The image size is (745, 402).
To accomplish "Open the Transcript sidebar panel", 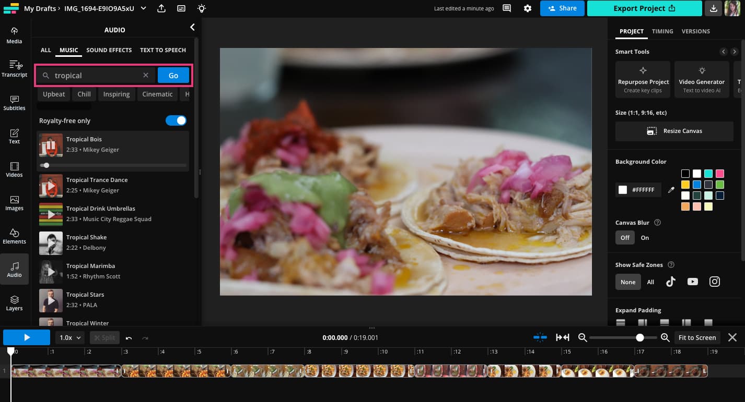I will tap(14, 69).
